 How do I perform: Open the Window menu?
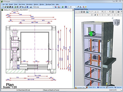pyautogui.click(x=42, y=4)
